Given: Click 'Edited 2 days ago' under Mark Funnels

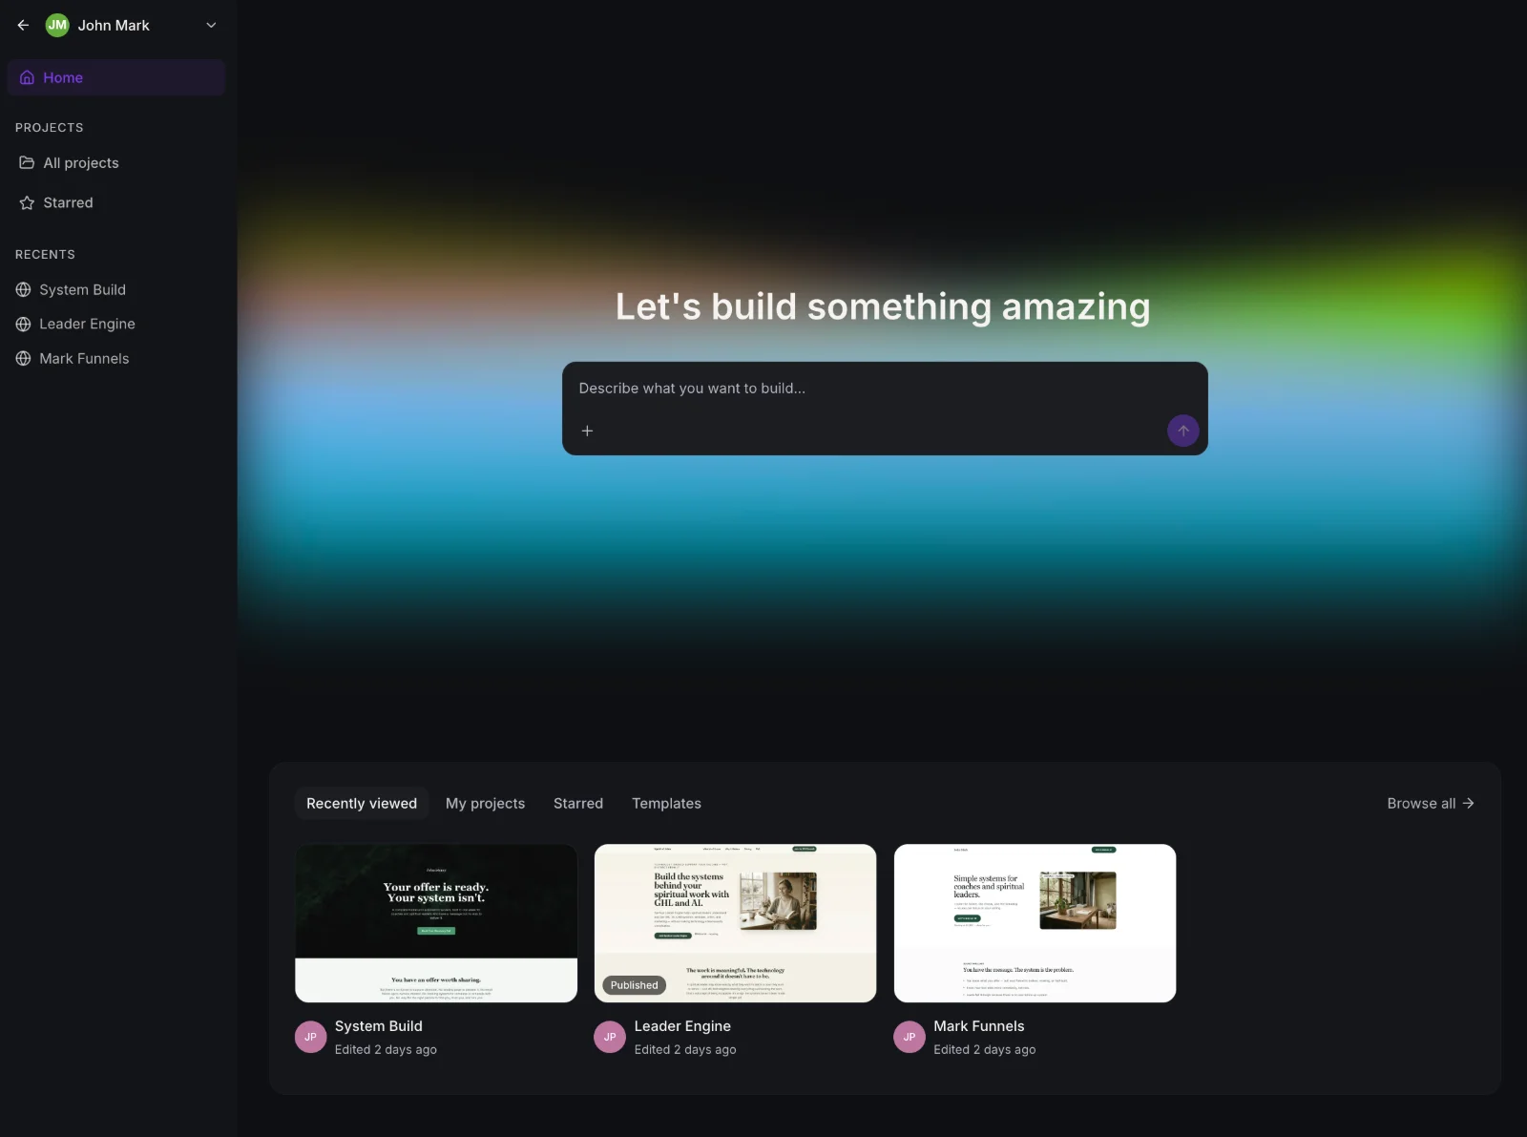Looking at the screenshot, I should pyautogui.click(x=985, y=1050).
